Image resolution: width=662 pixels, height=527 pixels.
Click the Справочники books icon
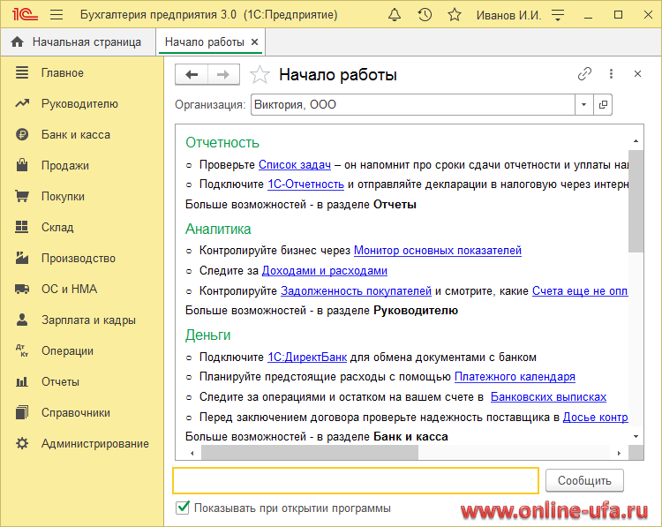22,412
